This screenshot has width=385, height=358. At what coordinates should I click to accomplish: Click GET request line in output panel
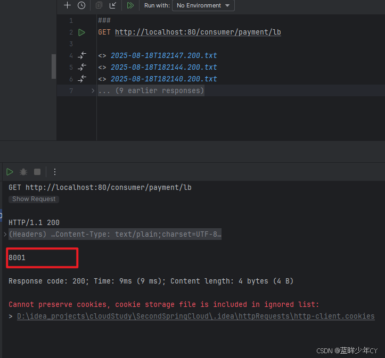click(x=100, y=187)
